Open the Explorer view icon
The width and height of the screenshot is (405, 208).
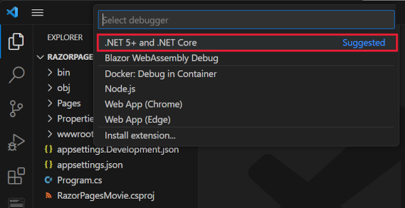[16, 41]
